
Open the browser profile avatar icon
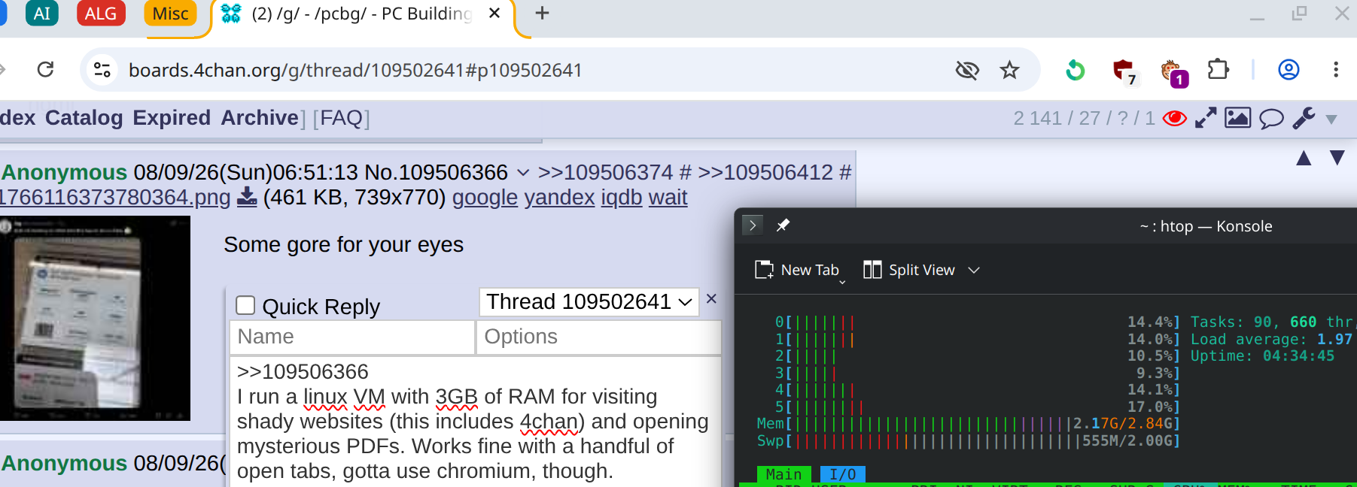point(1289,70)
